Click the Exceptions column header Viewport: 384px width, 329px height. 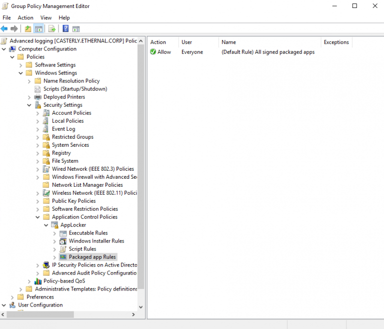pos(336,42)
